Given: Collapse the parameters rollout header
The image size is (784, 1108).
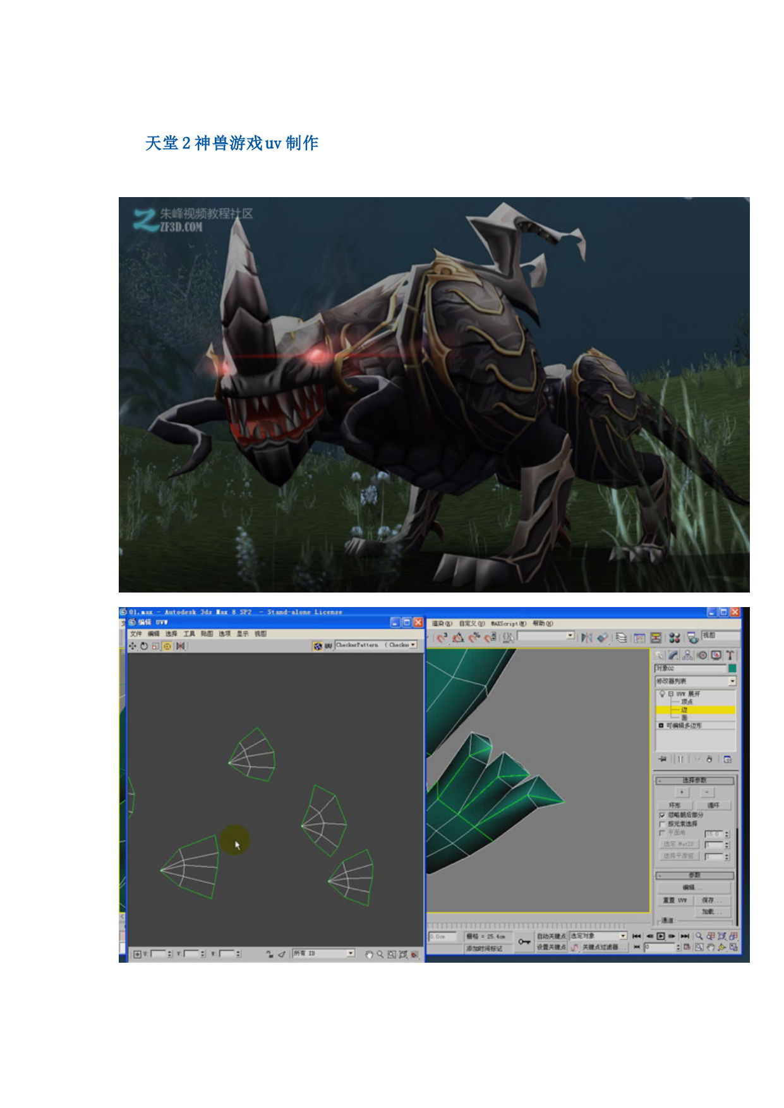Looking at the screenshot, I should 695,876.
